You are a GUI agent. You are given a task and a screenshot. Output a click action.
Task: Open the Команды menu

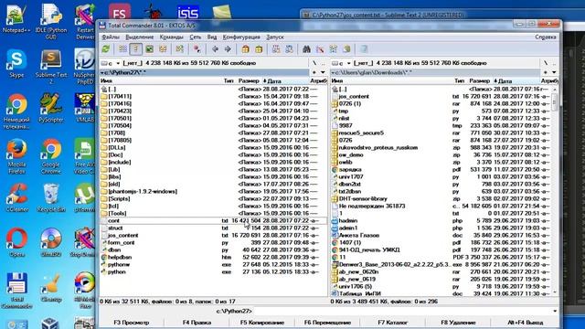click(171, 37)
